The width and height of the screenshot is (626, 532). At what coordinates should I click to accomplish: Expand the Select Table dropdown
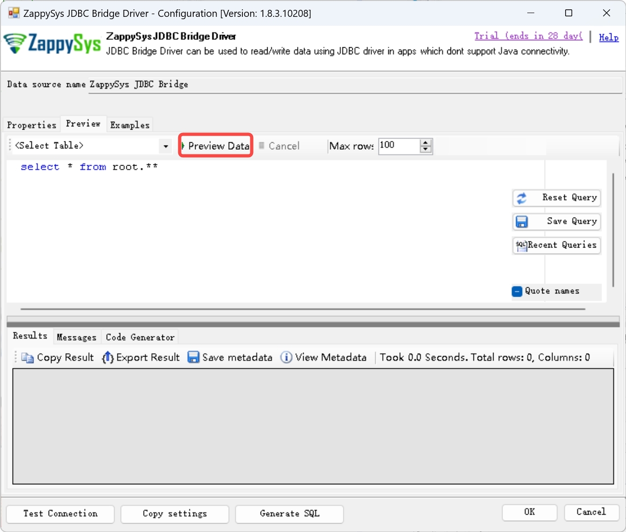(x=166, y=146)
